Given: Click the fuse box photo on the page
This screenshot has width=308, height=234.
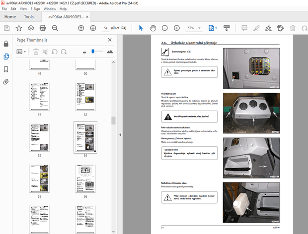Looking at the screenshot, I should pos(251,68).
